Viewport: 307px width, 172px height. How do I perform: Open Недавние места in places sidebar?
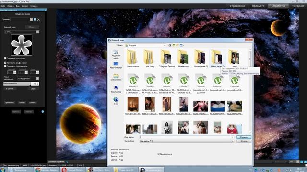(x=116, y=54)
